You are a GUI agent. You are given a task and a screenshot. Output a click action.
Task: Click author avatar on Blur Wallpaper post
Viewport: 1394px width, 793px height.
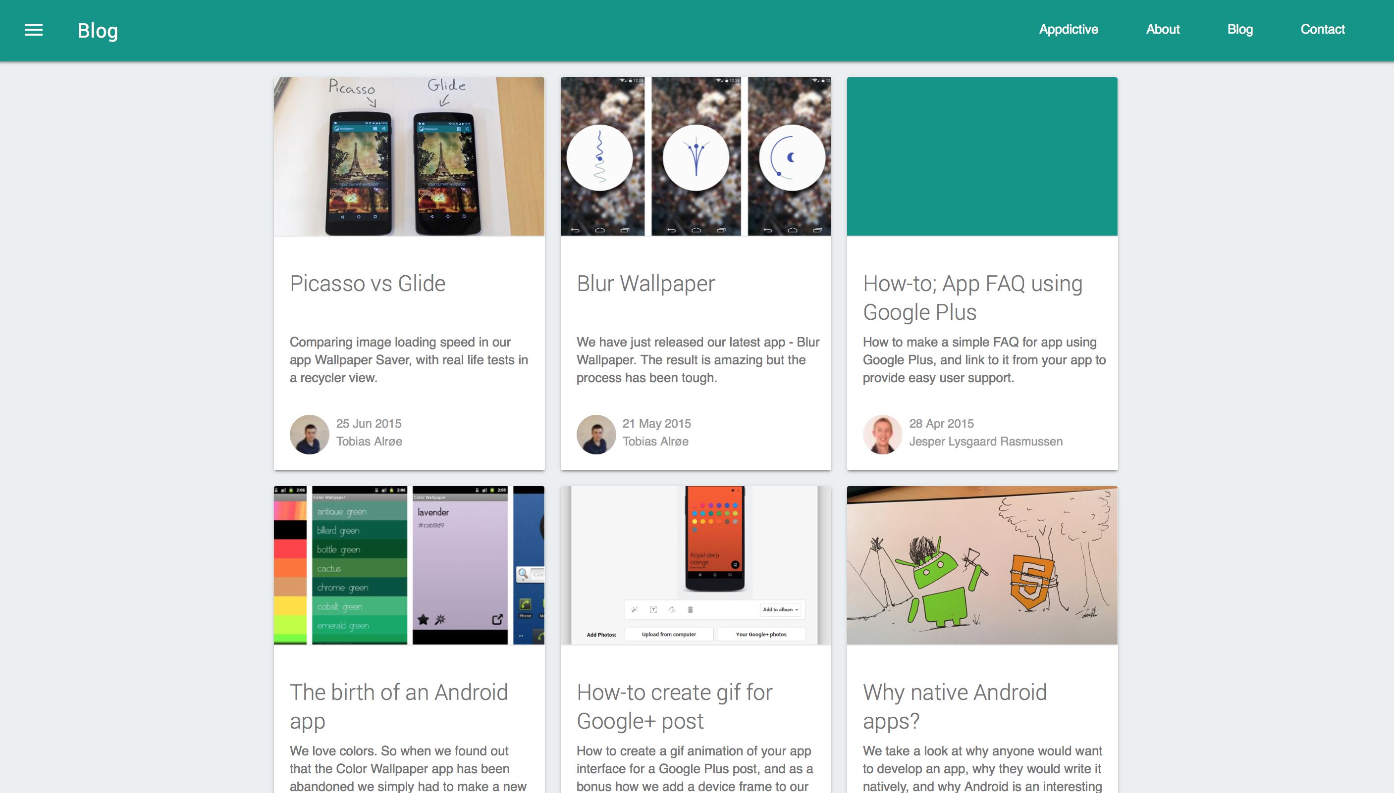click(596, 434)
